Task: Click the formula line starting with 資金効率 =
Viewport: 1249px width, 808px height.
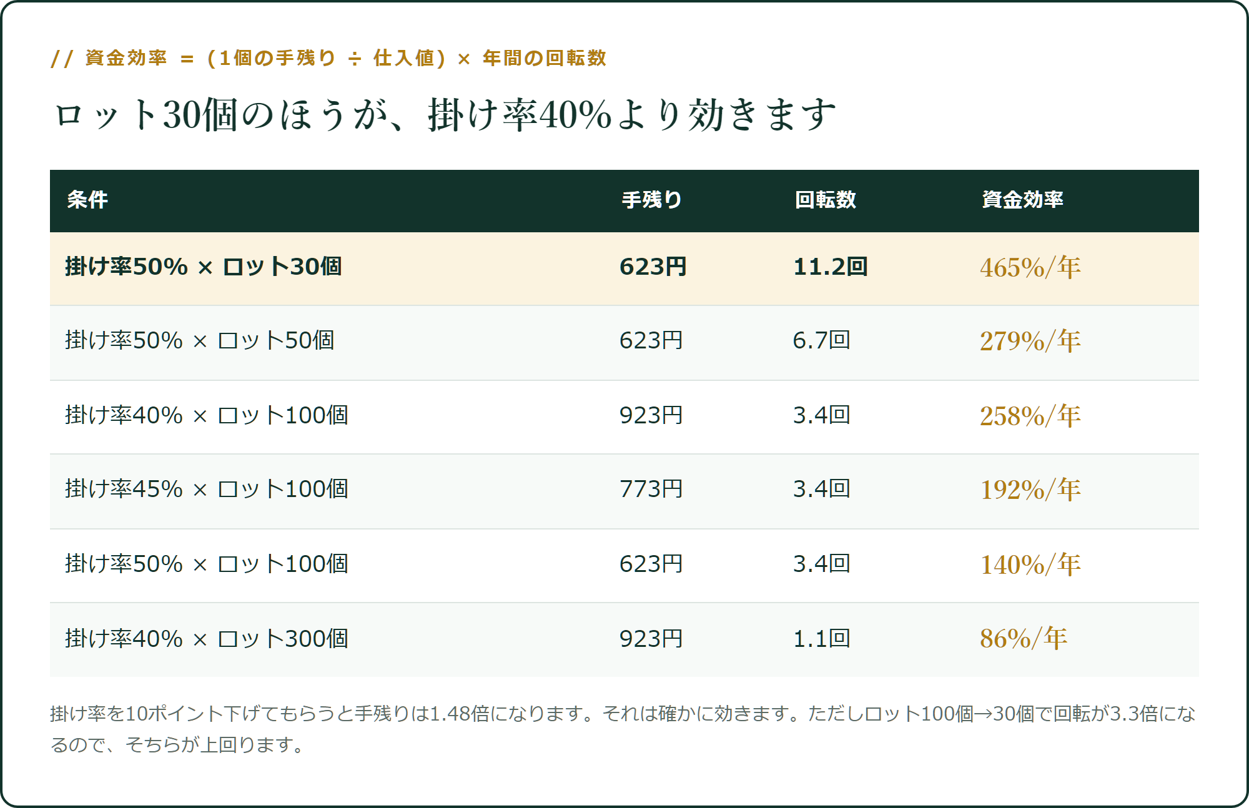Action: [x=328, y=58]
